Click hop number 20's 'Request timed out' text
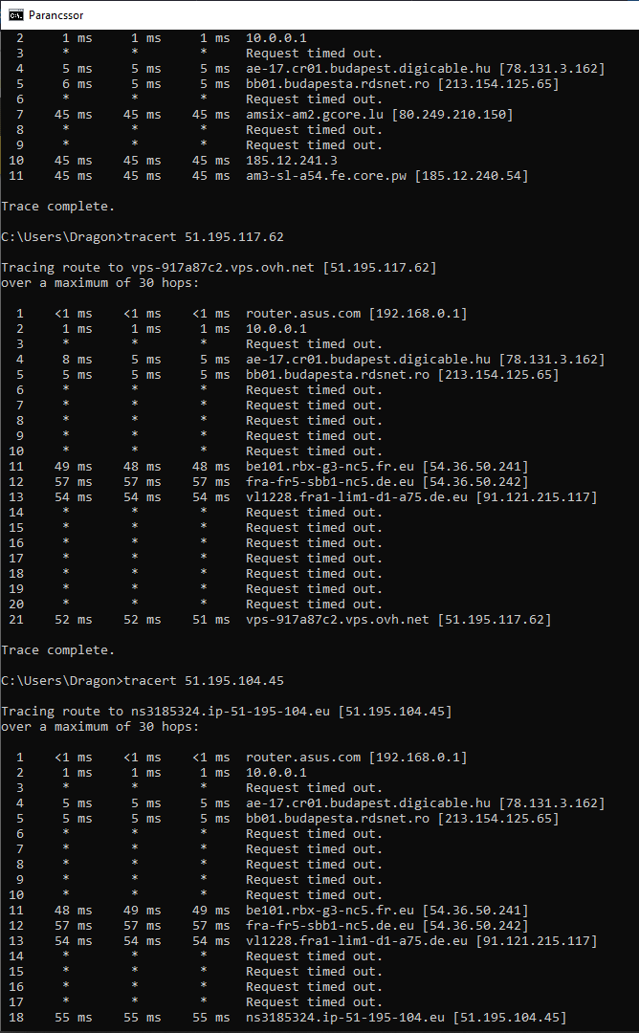The width and height of the screenshot is (639, 1033). point(314,604)
